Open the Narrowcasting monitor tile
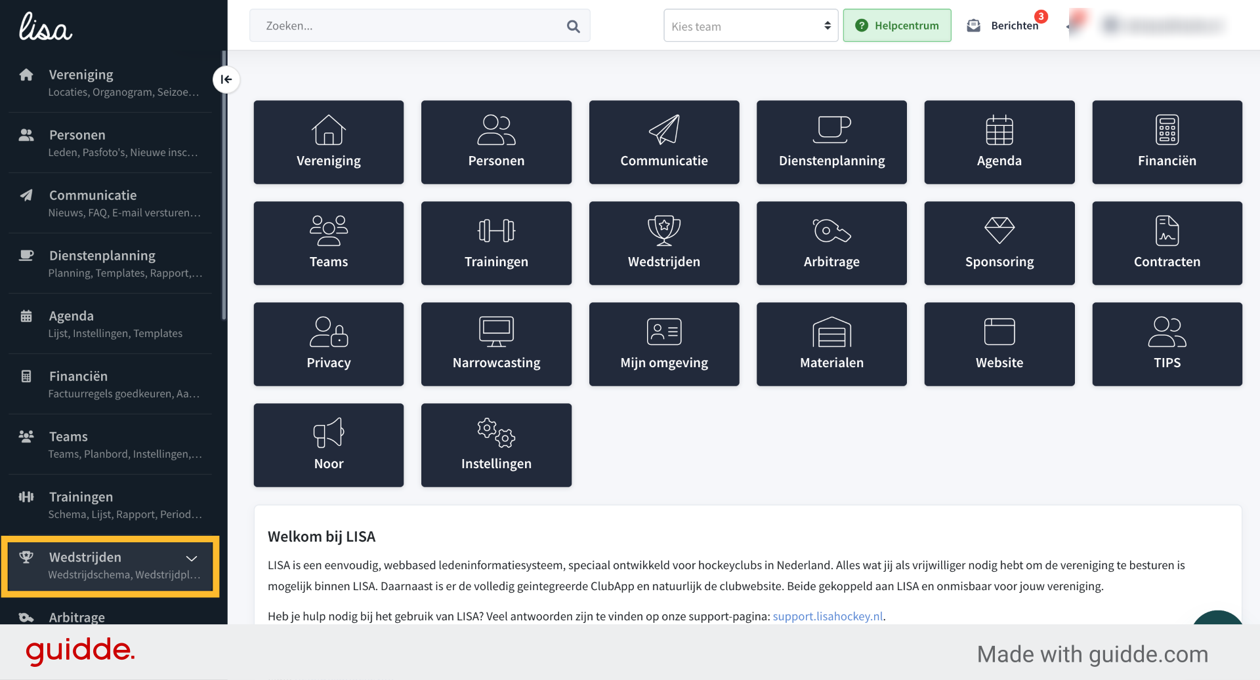 (496, 344)
